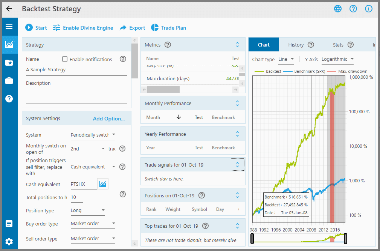Image resolution: width=380 pixels, height=251 pixels.
Task: Toggle the Backtest series in chart legend
Action: pyautogui.click(x=268, y=71)
